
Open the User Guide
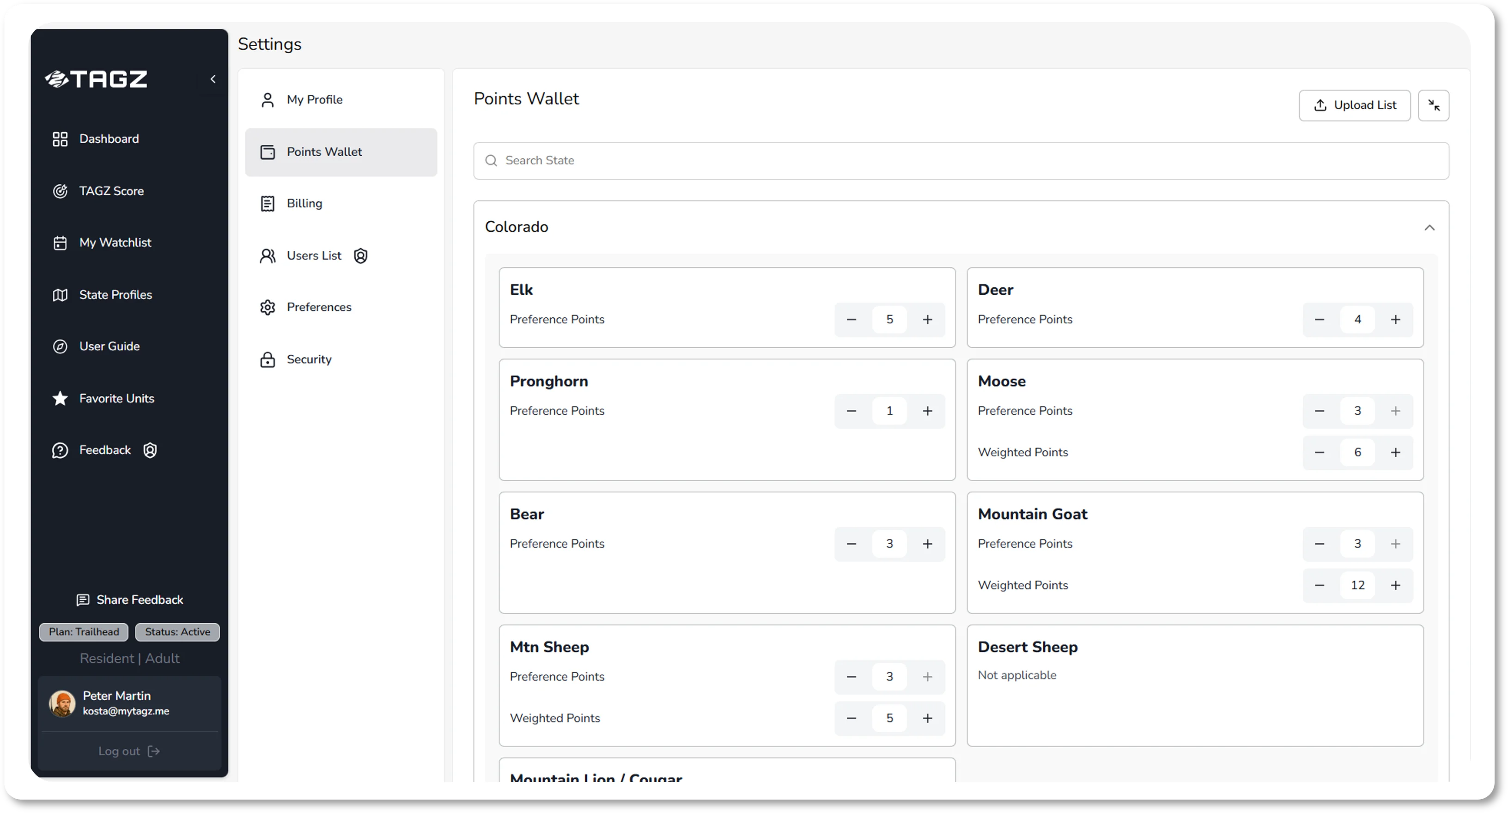[x=109, y=346]
